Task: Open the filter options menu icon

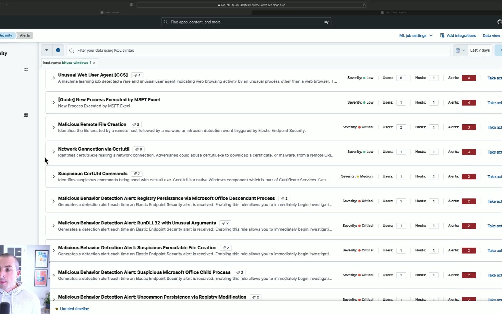Action: click(46, 50)
